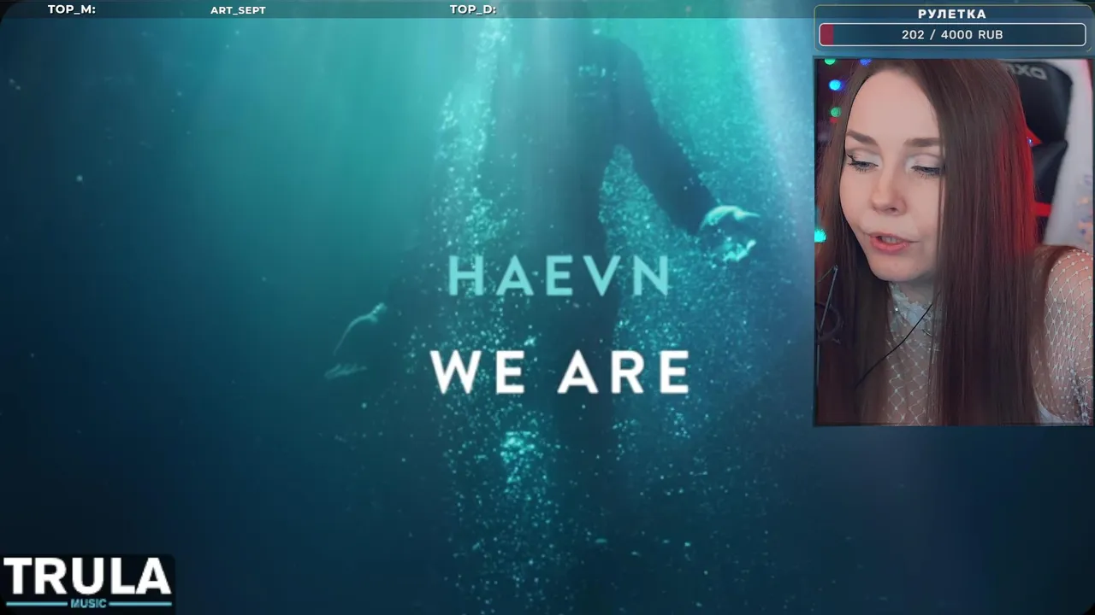Click the 202 / 4000 RUB progress bar

pyautogui.click(x=952, y=35)
